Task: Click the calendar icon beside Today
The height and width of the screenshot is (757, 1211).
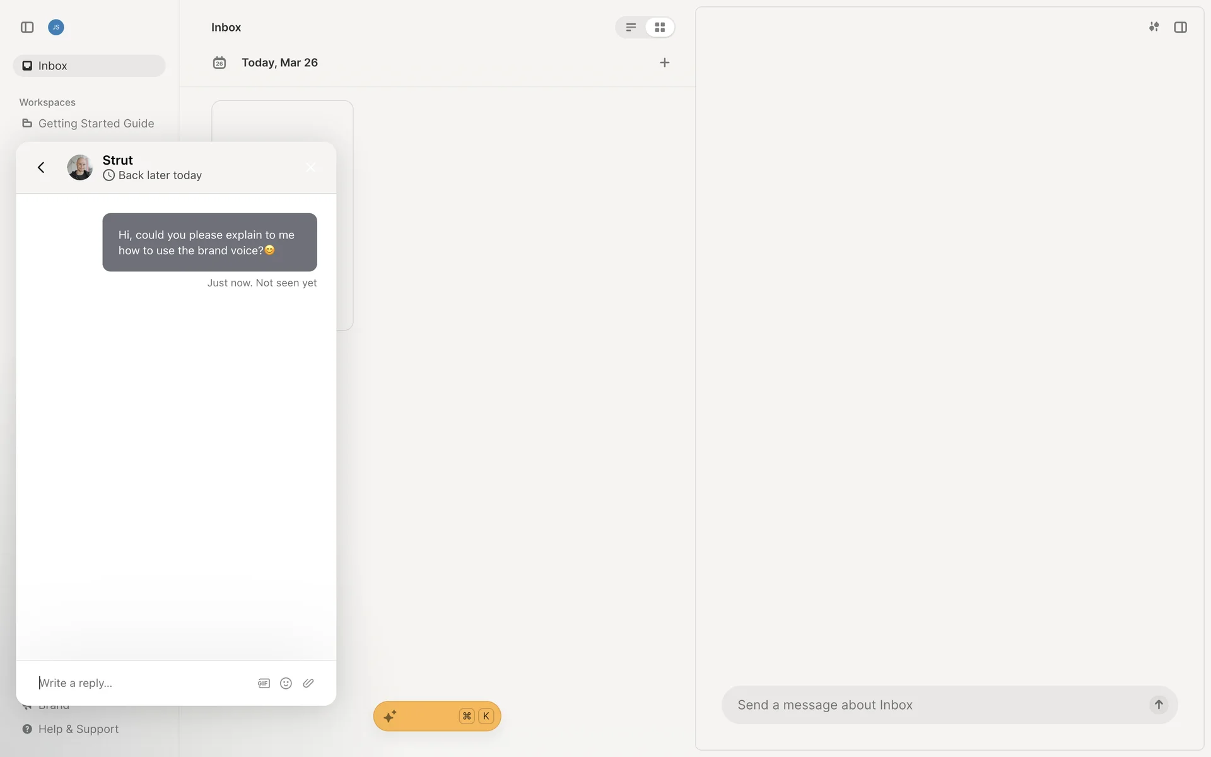Action: tap(219, 62)
